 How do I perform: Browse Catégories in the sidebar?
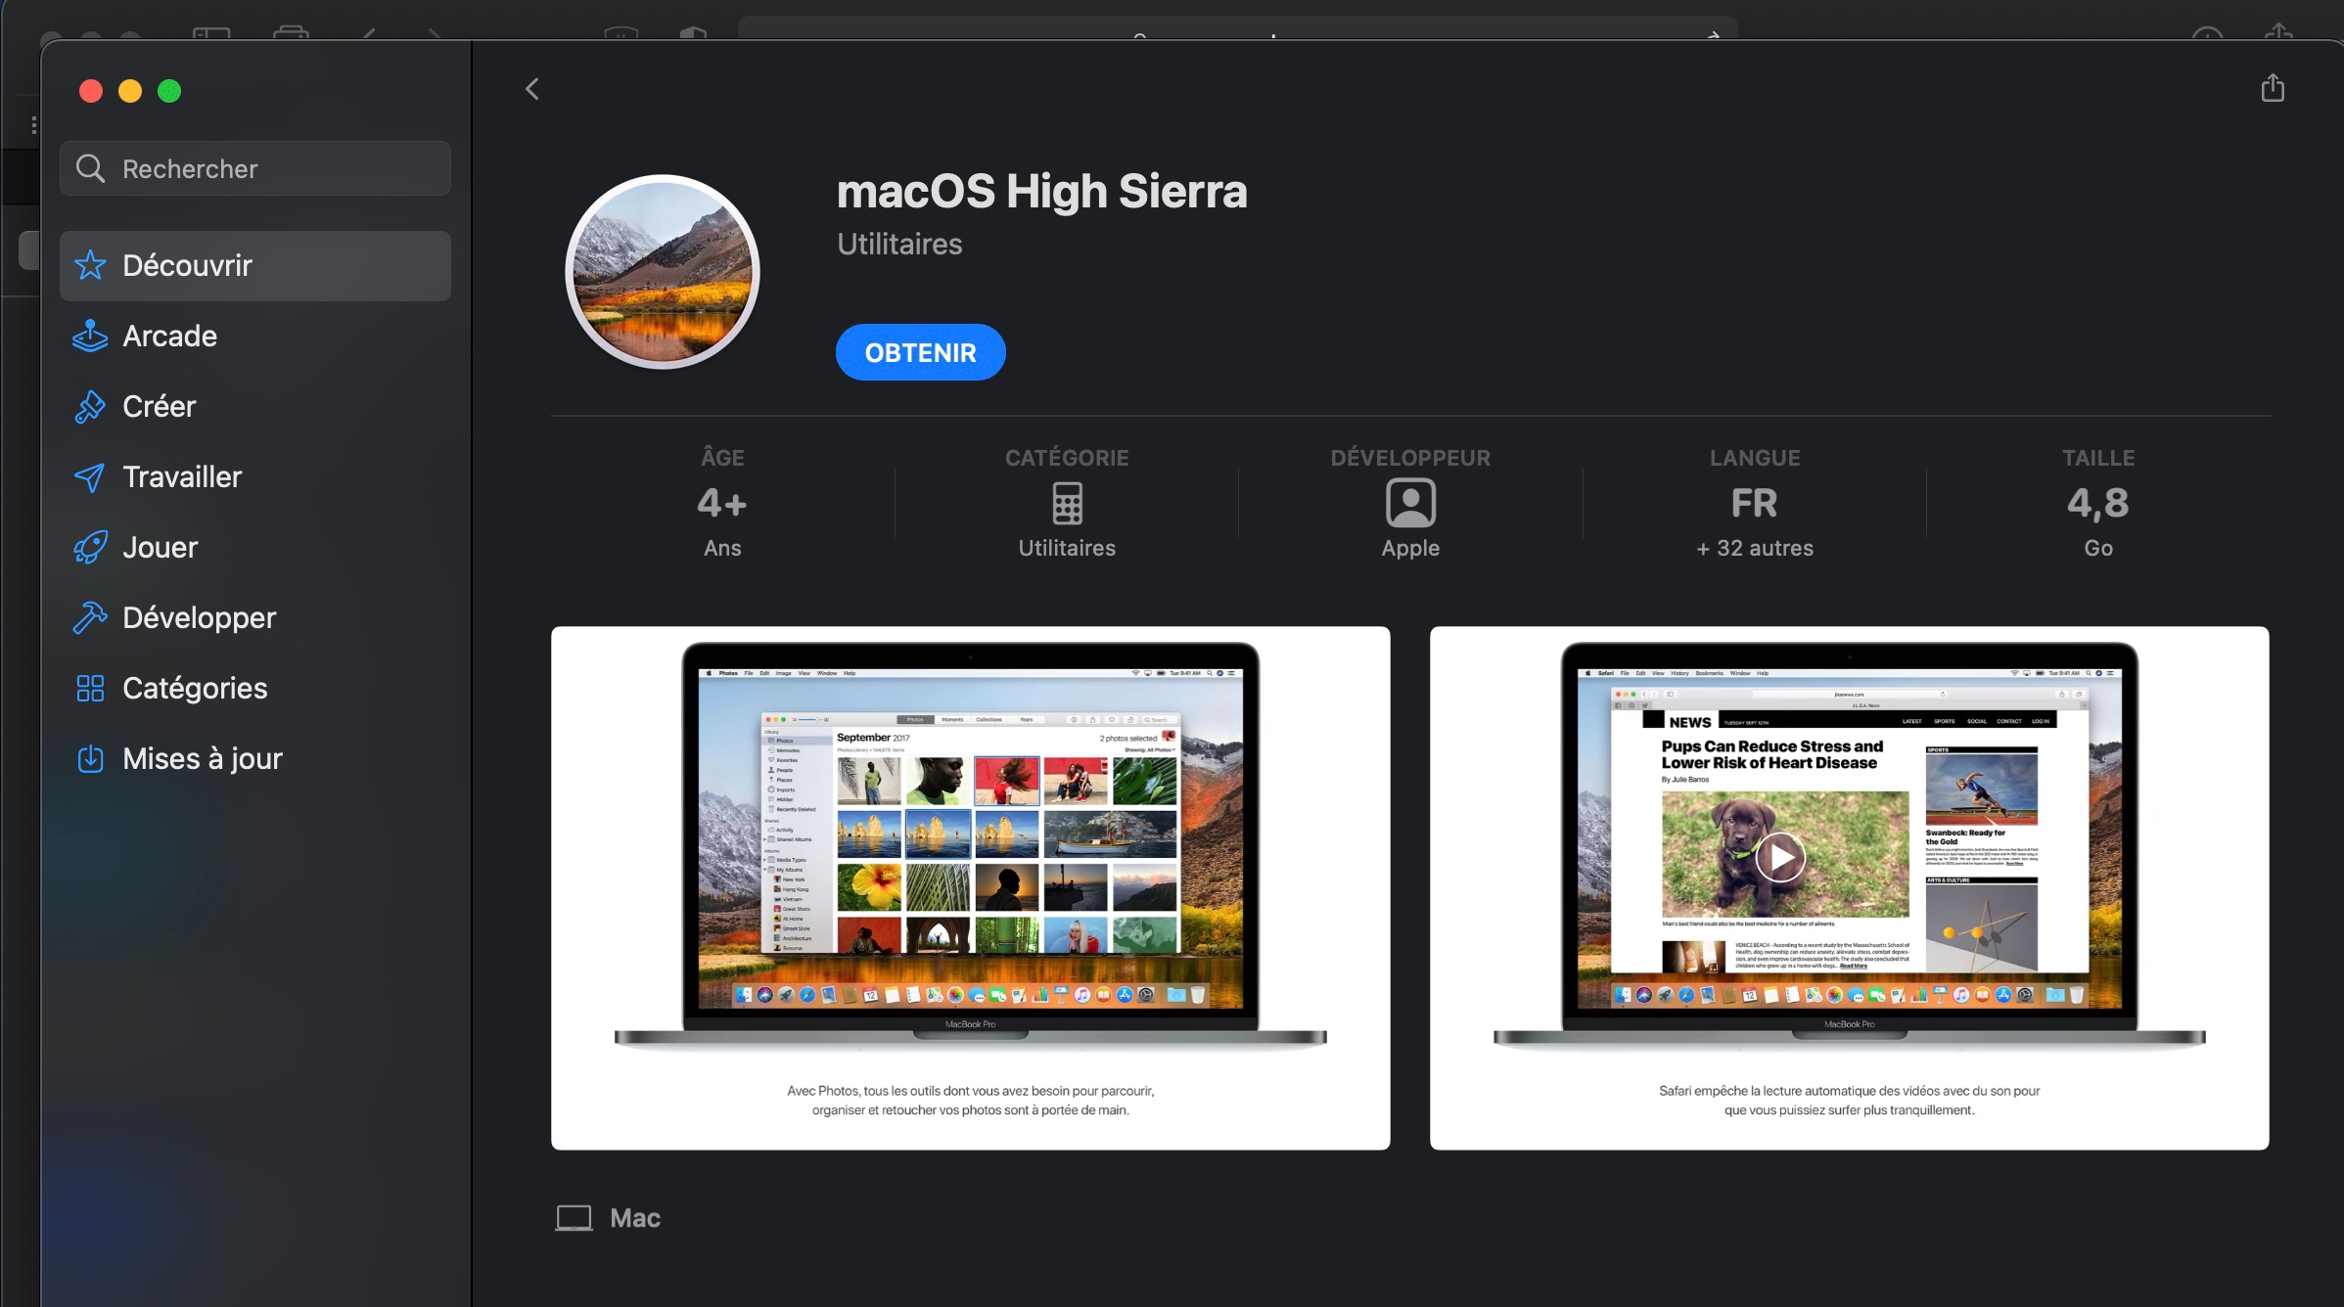(x=194, y=688)
